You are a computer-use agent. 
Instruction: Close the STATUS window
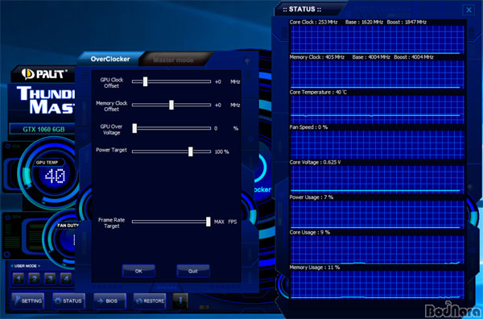click(x=469, y=10)
